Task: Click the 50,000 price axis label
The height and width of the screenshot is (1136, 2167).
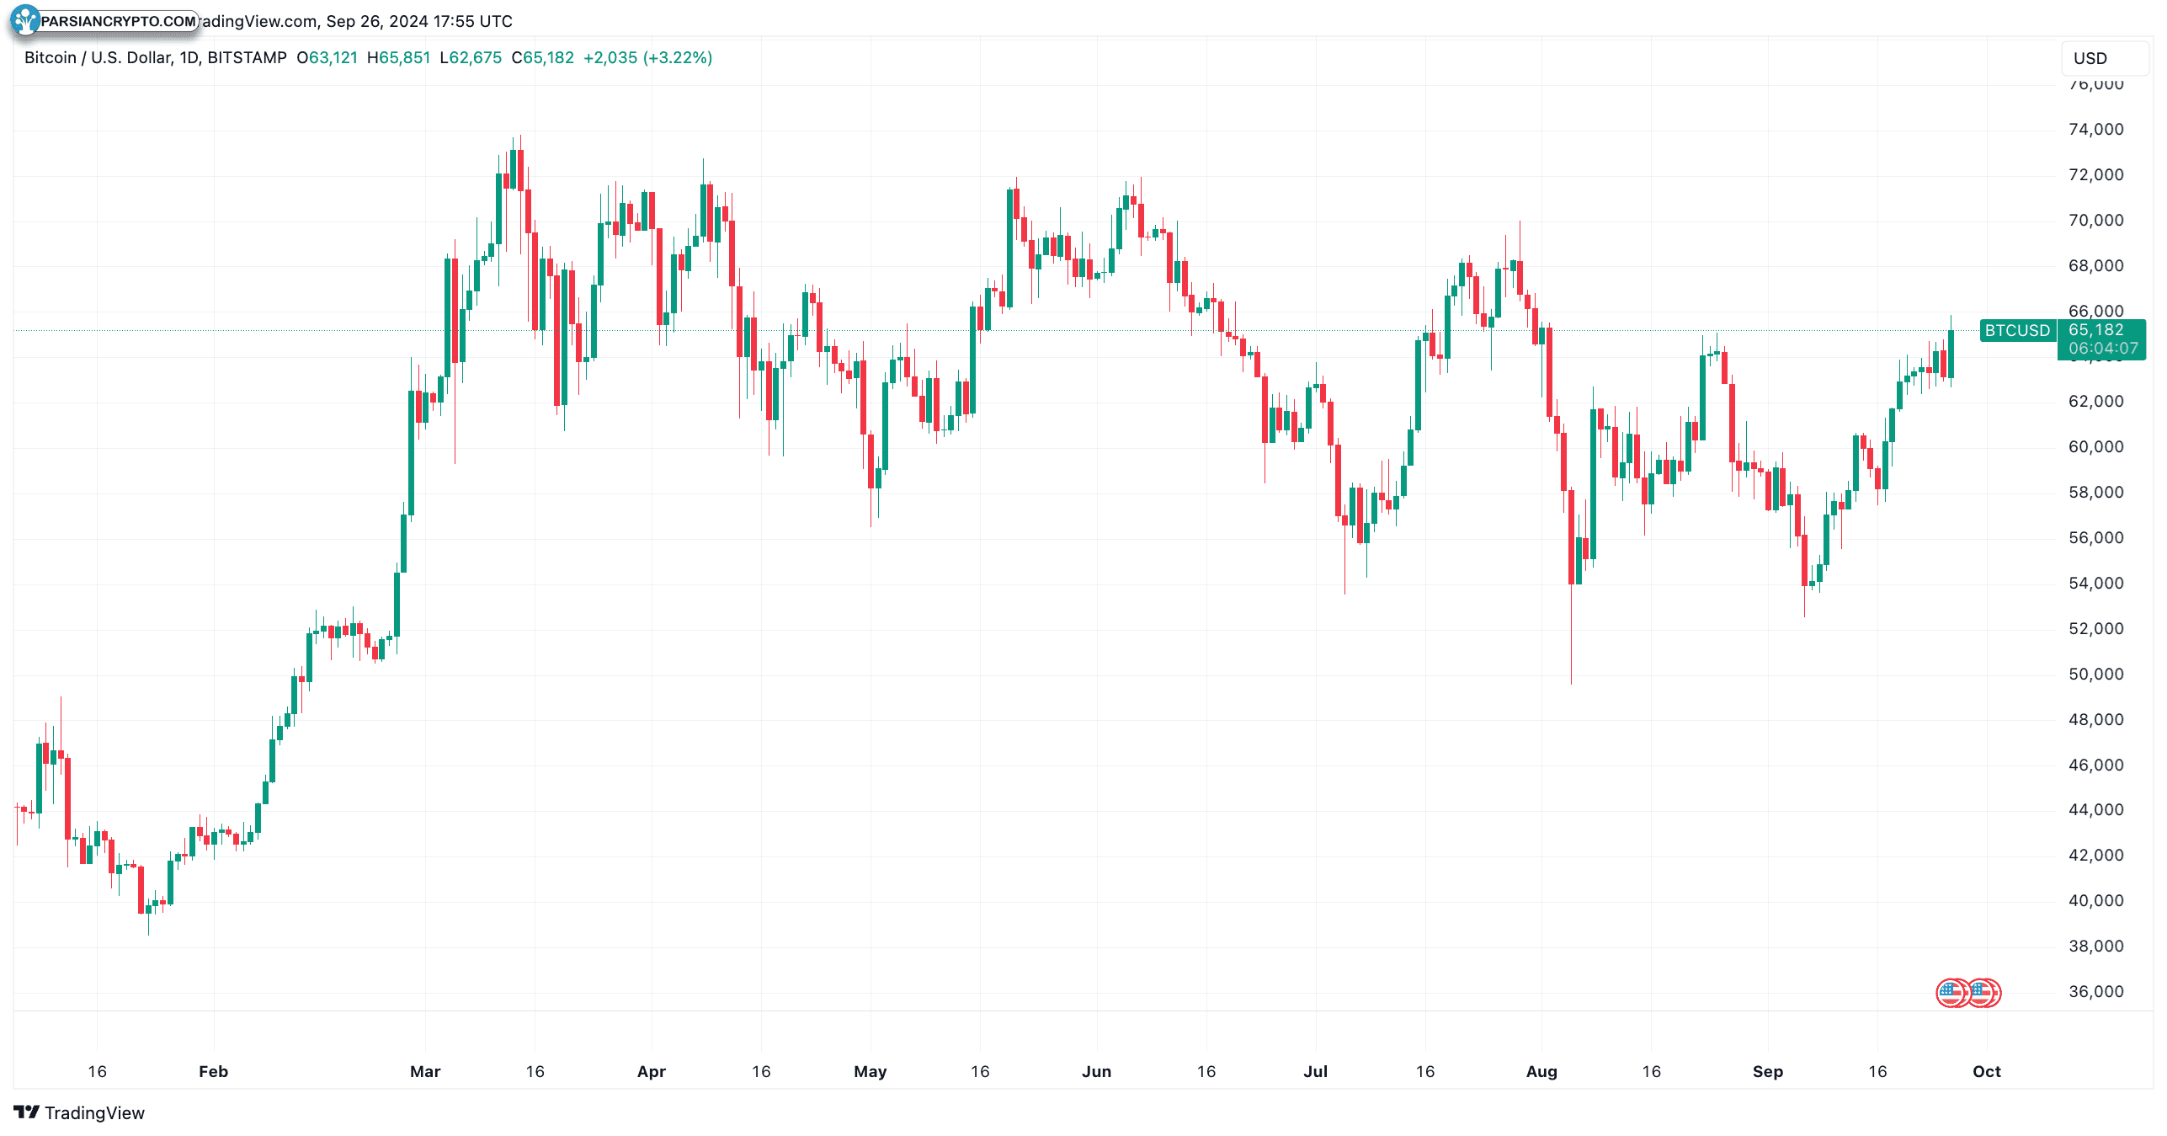Action: (x=2095, y=675)
